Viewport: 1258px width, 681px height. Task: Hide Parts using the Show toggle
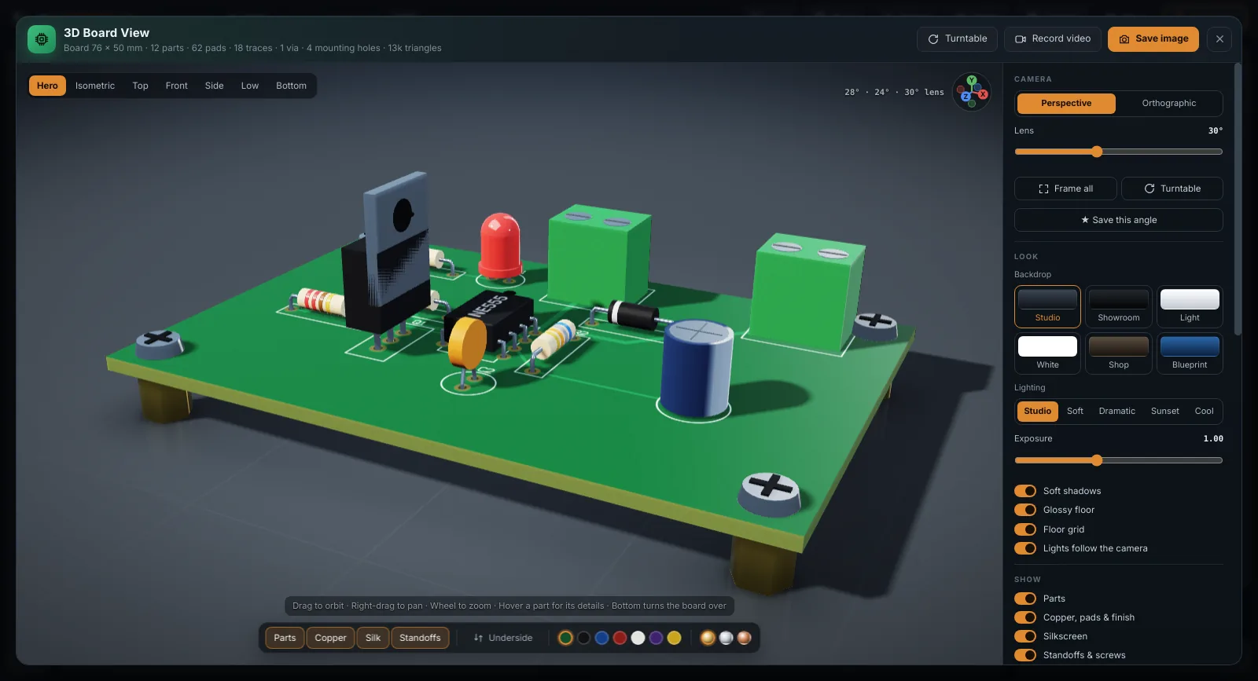[x=1025, y=599]
